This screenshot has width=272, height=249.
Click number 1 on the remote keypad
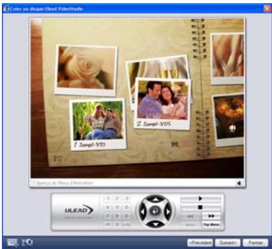pyautogui.click(x=108, y=199)
